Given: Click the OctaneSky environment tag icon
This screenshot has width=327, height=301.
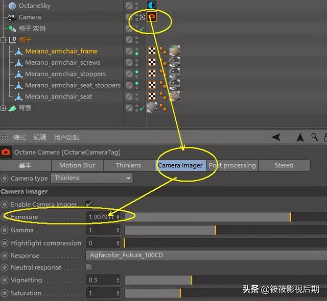Looking at the screenshot, I should [x=152, y=5].
